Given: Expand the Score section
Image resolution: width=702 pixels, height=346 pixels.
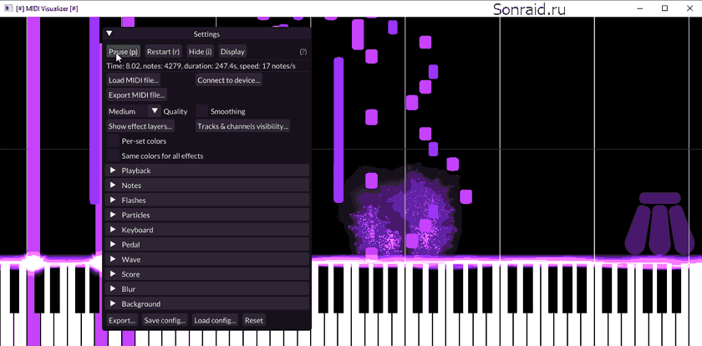Looking at the screenshot, I should [x=207, y=274].
